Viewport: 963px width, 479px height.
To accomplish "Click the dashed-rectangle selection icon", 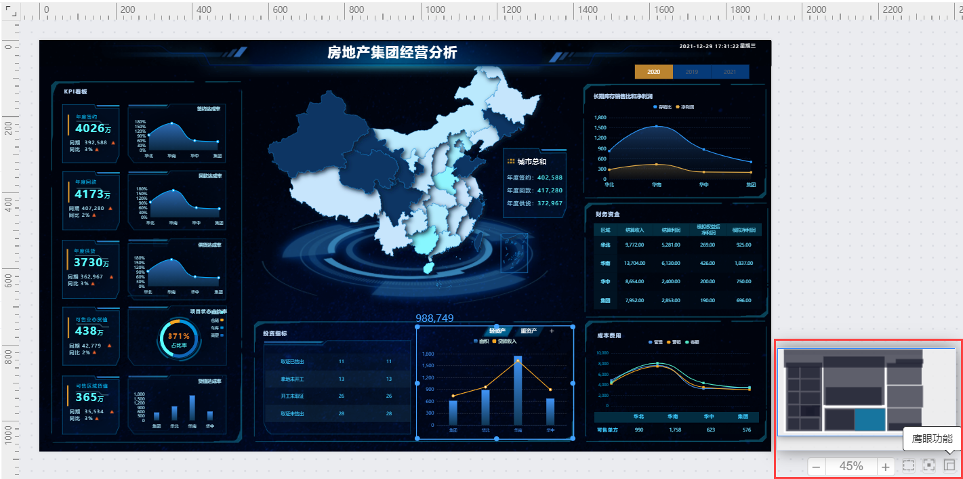I will [x=909, y=466].
